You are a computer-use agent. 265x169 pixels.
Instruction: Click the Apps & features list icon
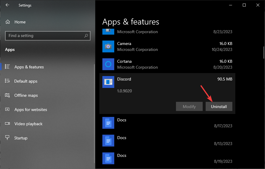coord(7,67)
